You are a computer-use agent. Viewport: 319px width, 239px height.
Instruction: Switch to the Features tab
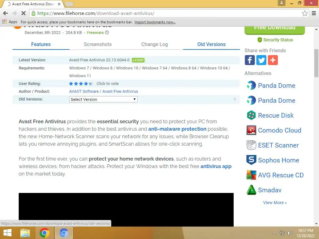[x=41, y=44]
